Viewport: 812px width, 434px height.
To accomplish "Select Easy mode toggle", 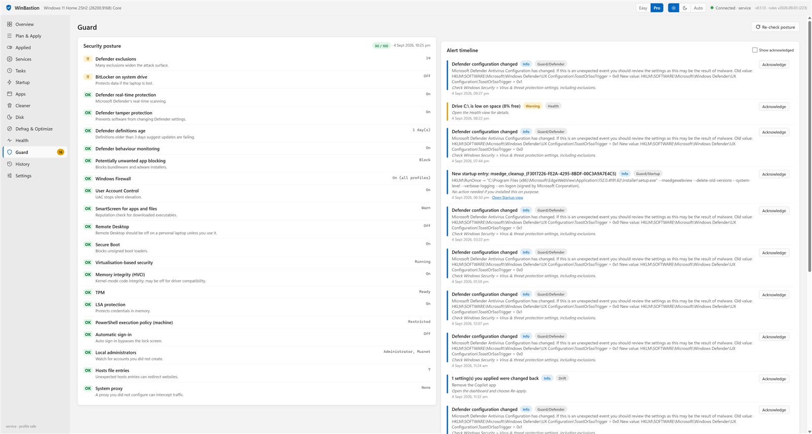I will (643, 8).
